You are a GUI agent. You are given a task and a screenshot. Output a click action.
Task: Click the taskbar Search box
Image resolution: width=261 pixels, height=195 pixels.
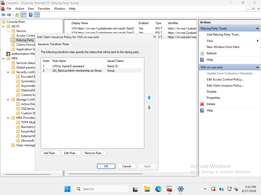(101, 189)
